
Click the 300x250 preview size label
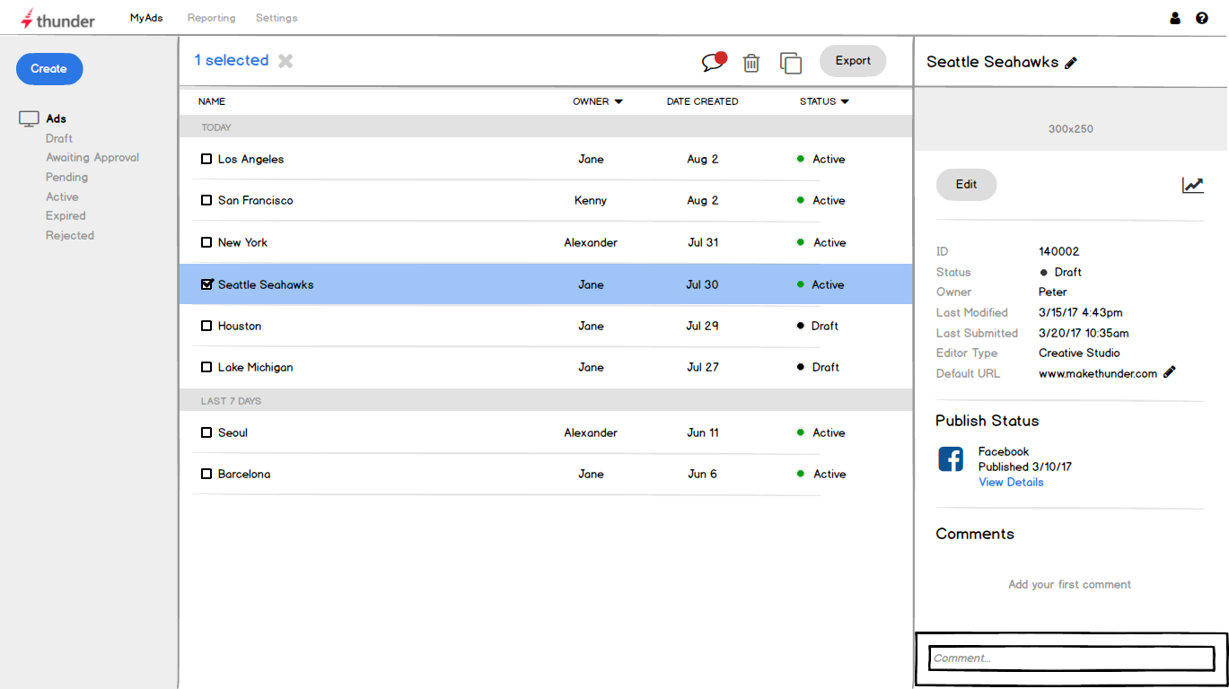pyautogui.click(x=1071, y=129)
